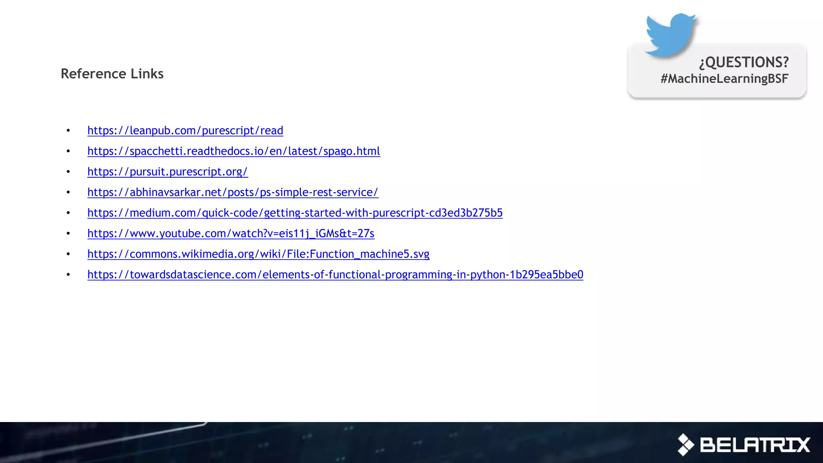The height and width of the screenshot is (463, 823).
Task: Click the bullet before pursuit link
Action: [68, 172]
